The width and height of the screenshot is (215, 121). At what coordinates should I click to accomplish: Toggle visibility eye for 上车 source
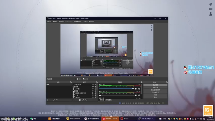pyautogui.click(x=93, y=95)
